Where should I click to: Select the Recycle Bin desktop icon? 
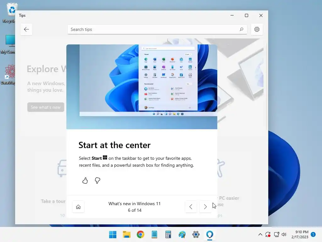click(x=9, y=13)
